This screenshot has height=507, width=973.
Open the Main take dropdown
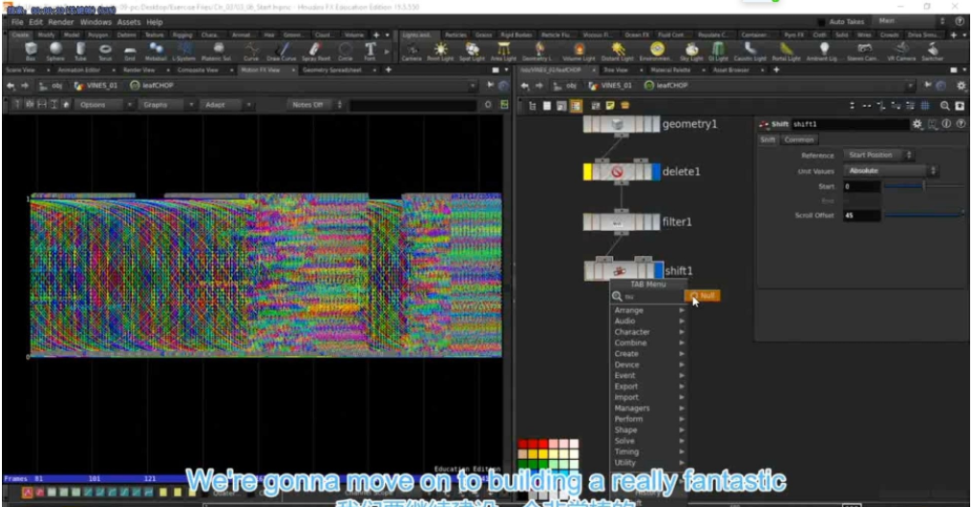point(911,21)
